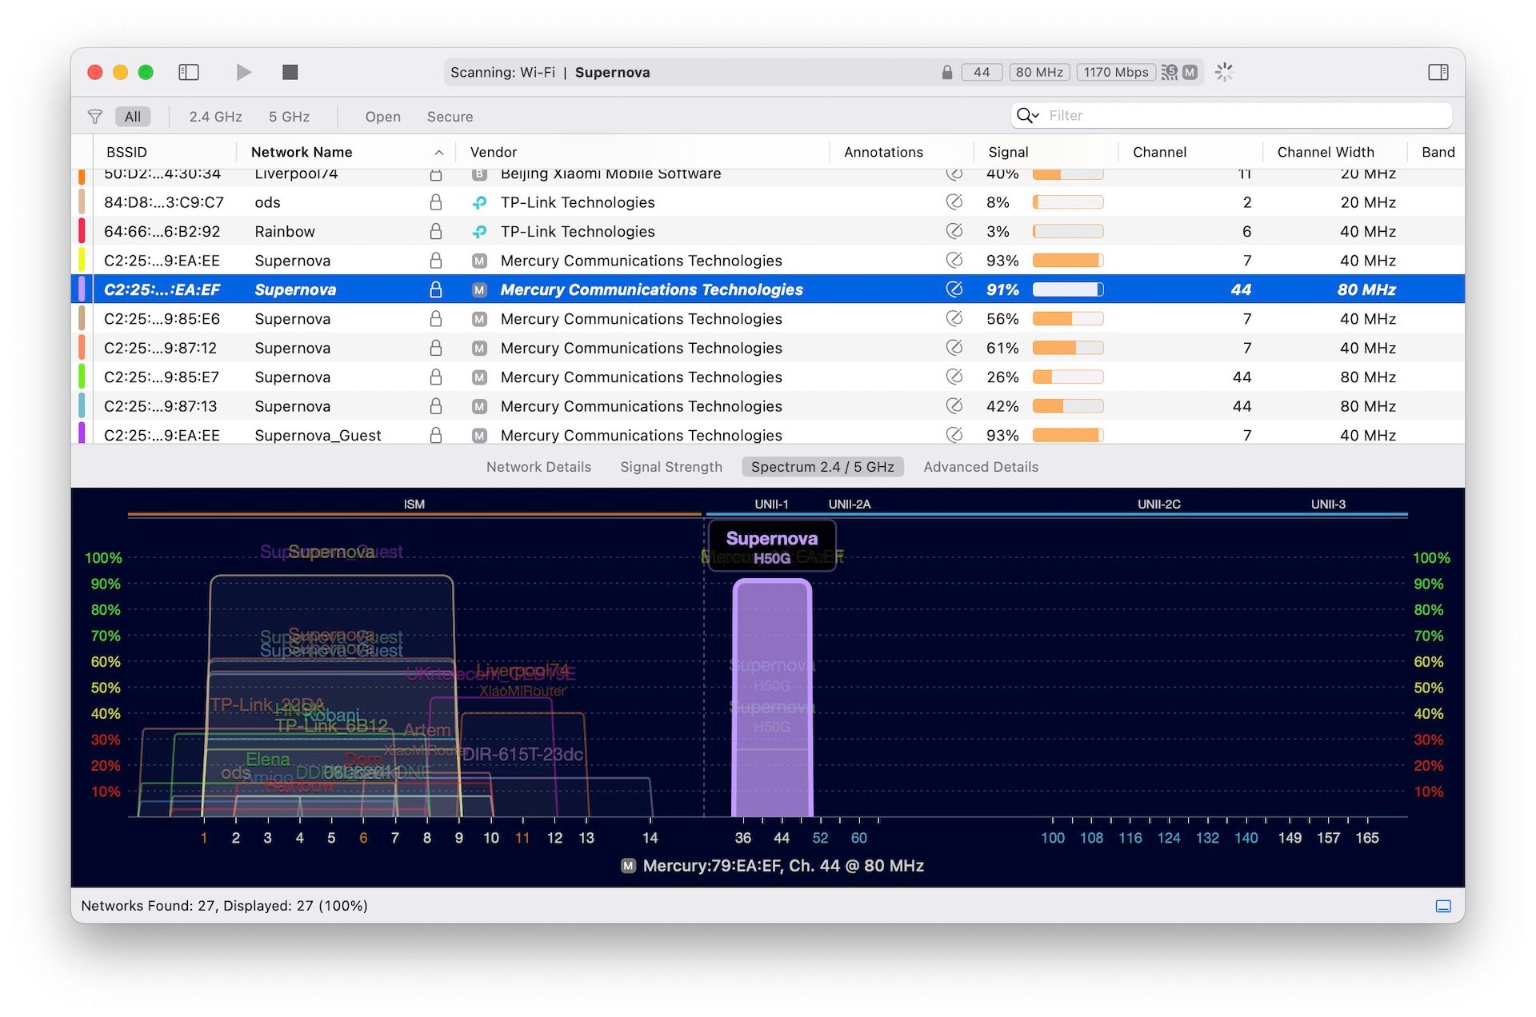Image resolution: width=1536 pixels, height=1017 pixels.
Task: Click the 8% signal bar for ods
Action: coord(1068,202)
